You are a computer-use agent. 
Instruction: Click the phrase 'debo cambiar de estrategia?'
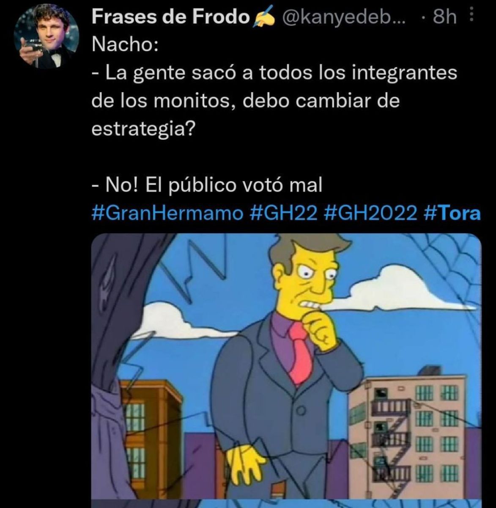245,115
